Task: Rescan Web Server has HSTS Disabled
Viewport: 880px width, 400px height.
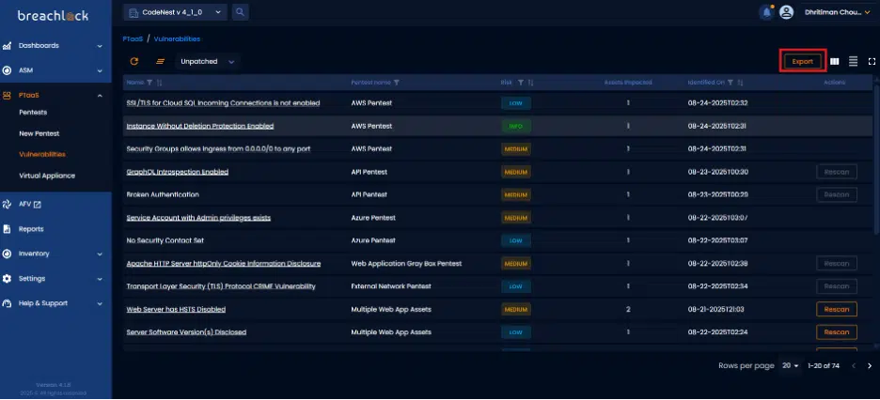Action: click(836, 309)
